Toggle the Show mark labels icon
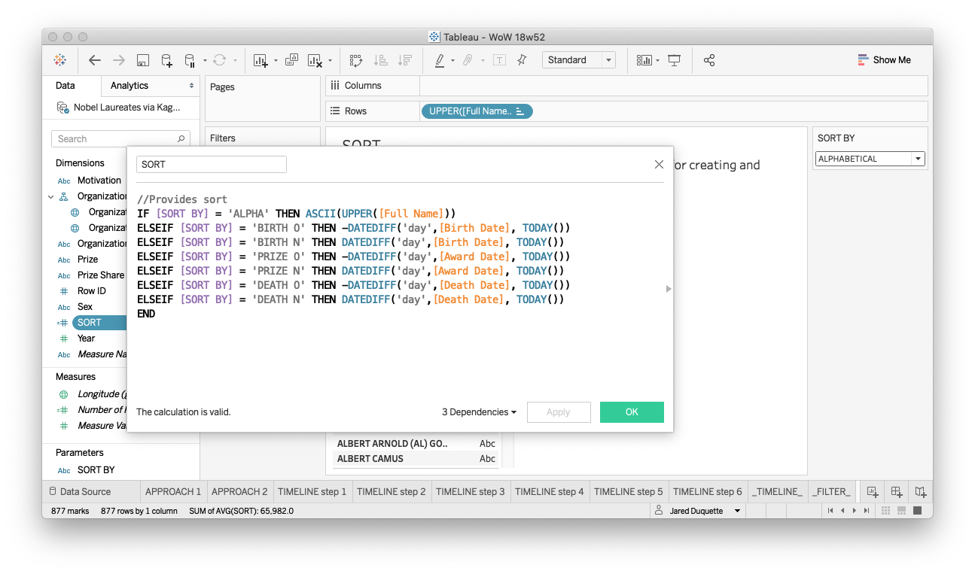The width and height of the screenshot is (975, 574). [499, 60]
